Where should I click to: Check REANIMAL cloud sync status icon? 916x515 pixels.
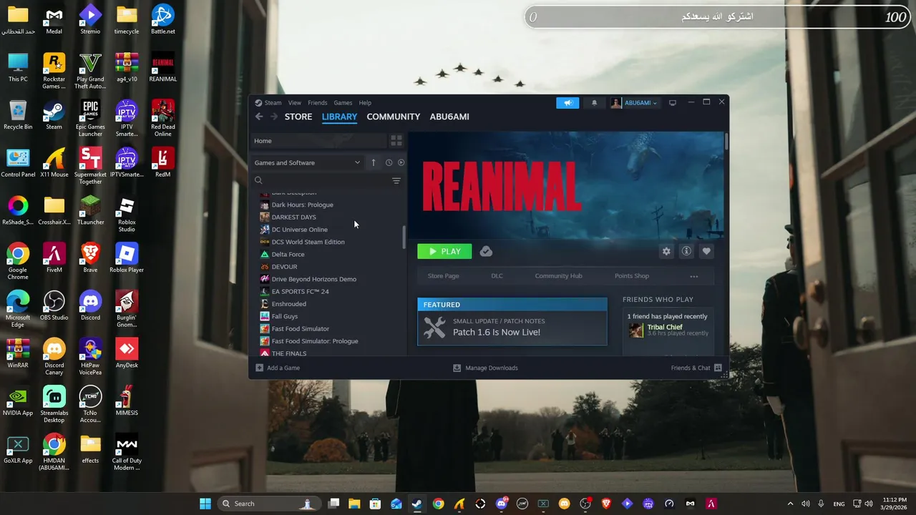coord(486,251)
